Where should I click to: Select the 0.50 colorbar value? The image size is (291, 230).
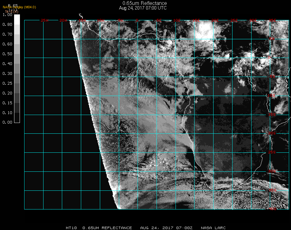tap(7, 54)
